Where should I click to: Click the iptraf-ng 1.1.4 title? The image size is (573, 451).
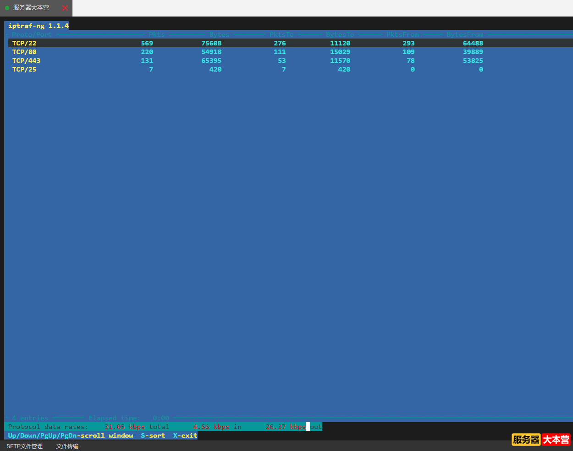38,26
